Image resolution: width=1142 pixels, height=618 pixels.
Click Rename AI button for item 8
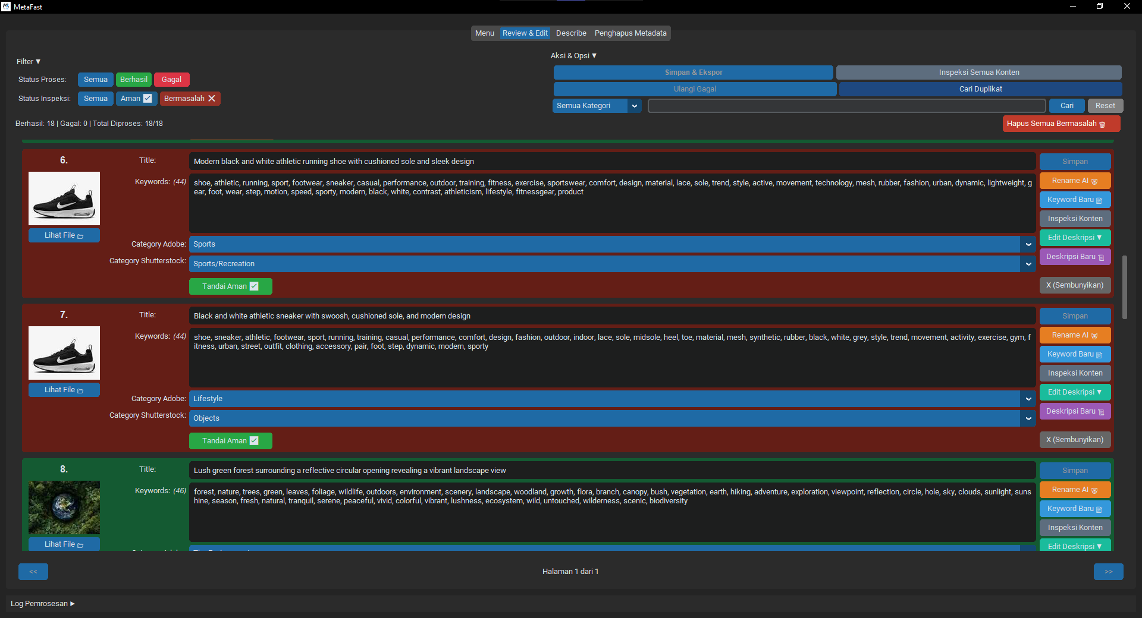1074,490
